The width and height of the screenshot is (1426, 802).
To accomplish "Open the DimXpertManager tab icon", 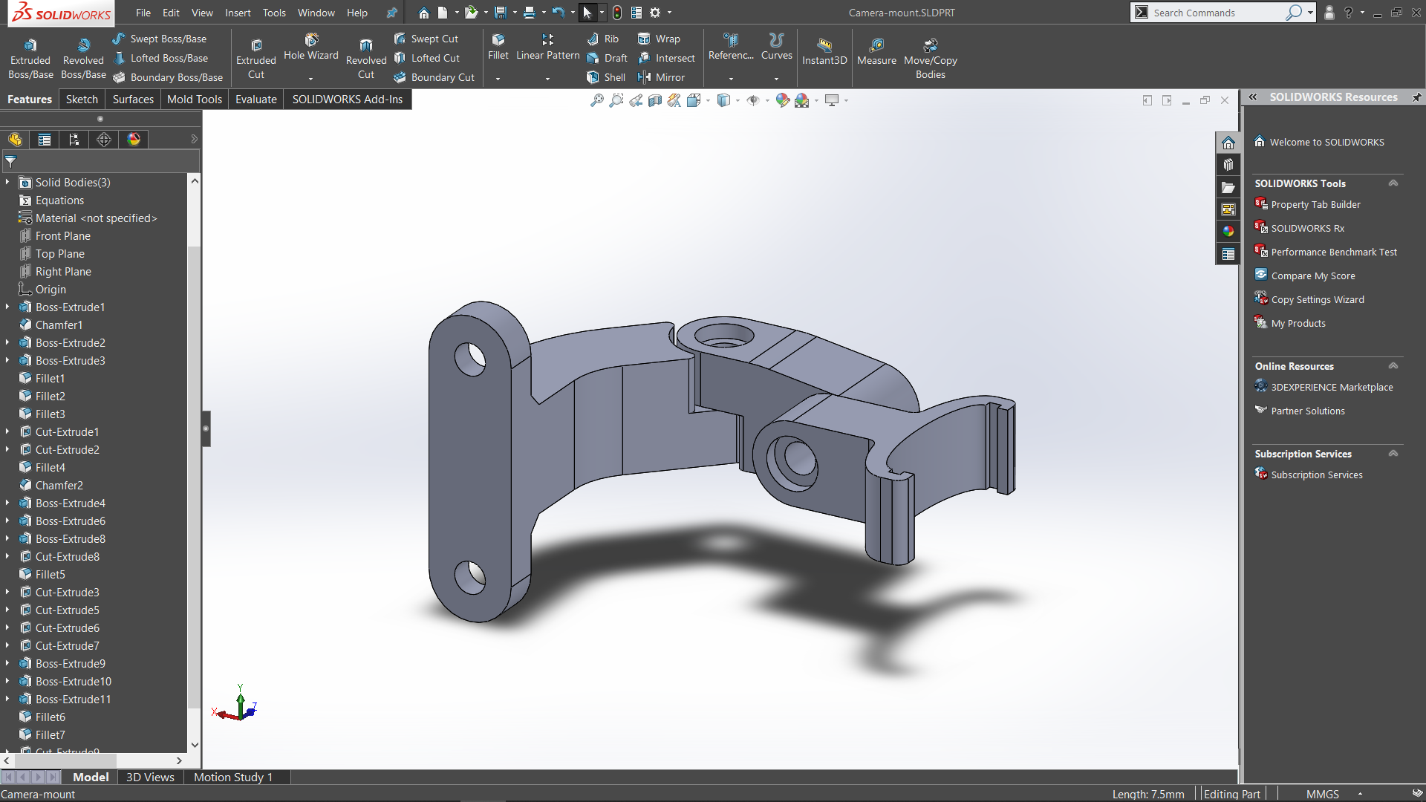I will (x=104, y=140).
